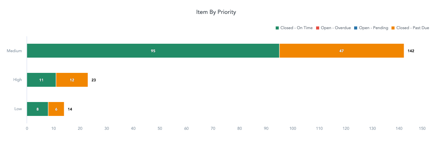Toggle the Closed - Past Due legend series
Screen dimensions: 438x141
point(410,28)
